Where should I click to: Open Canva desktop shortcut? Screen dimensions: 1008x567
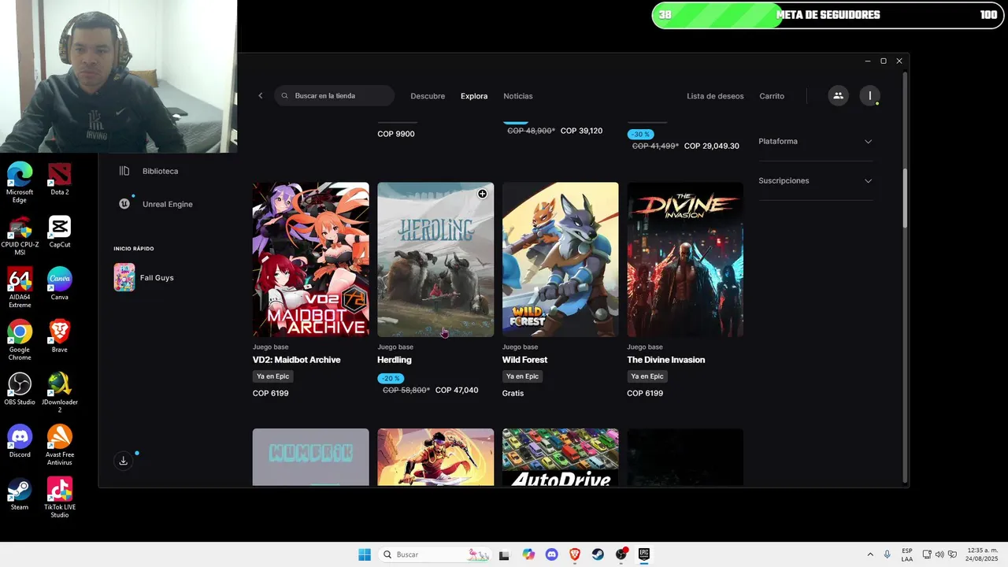coord(60,284)
